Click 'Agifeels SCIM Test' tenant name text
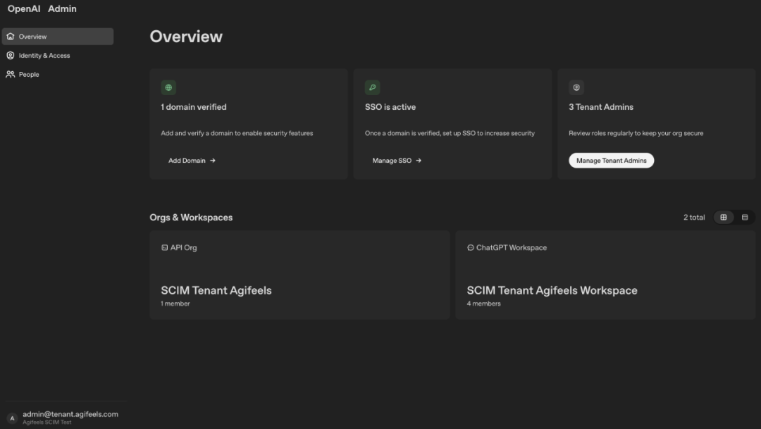761x429 pixels. pos(47,422)
